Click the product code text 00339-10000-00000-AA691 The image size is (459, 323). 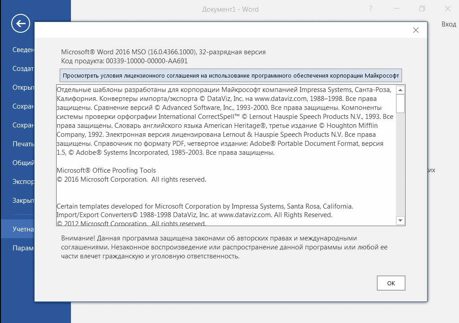[x=147, y=61]
